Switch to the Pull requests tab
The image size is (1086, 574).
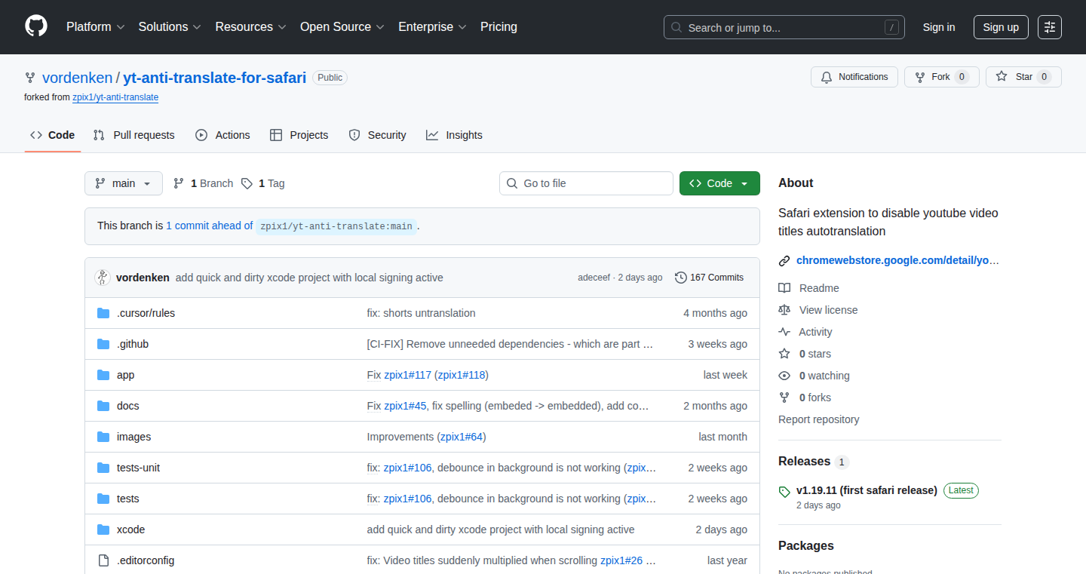pos(134,135)
